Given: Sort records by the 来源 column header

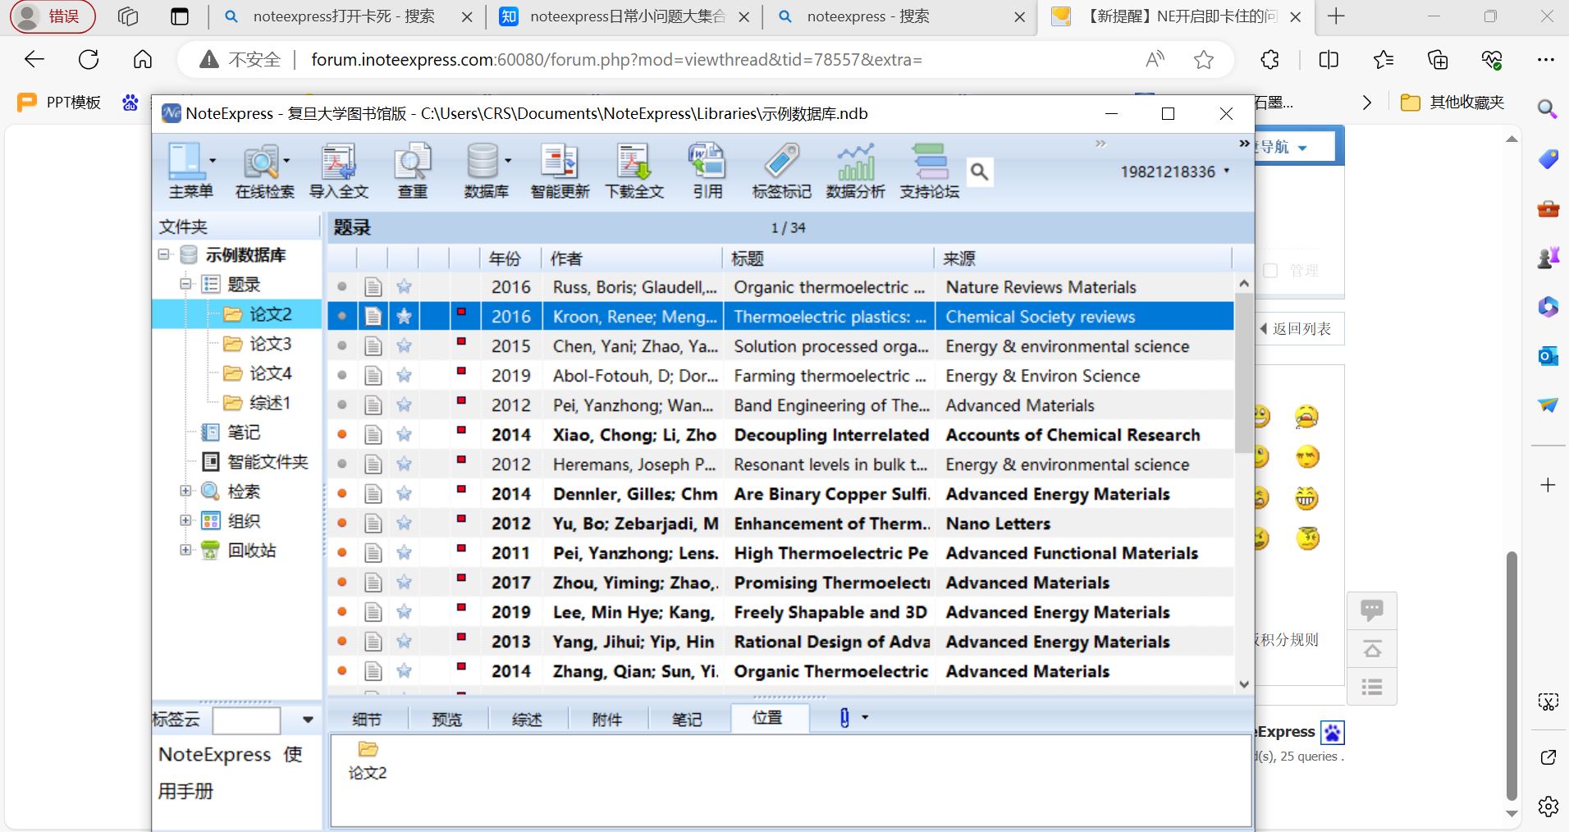Looking at the screenshot, I should pyautogui.click(x=1082, y=258).
